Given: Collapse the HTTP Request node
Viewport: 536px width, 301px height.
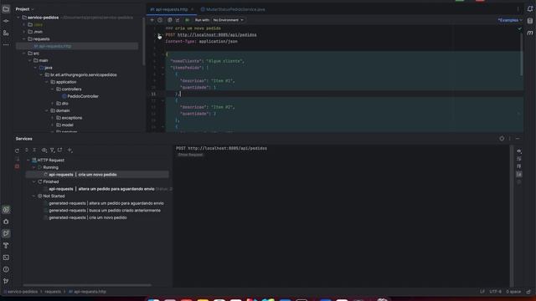Looking at the screenshot, I should coord(28,160).
